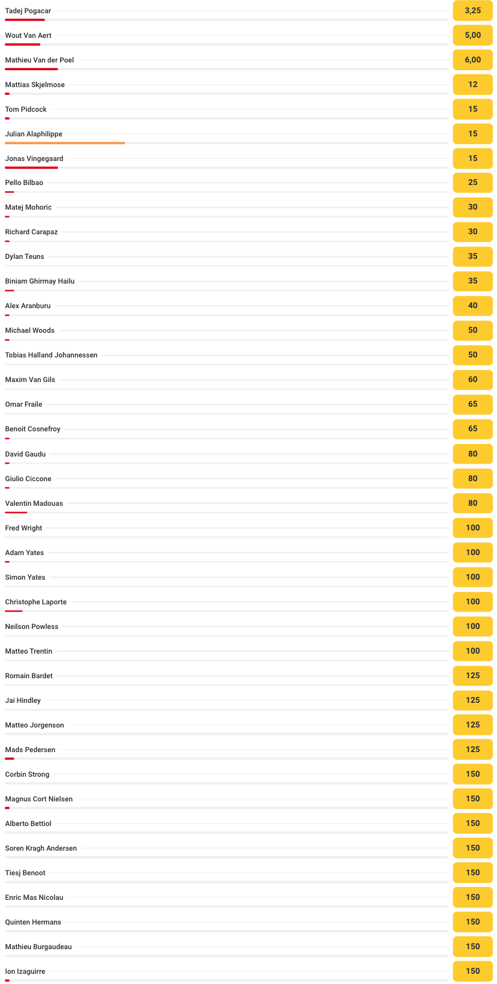Choose Mattias Skjelmose's odds of 12
Image resolution: width=497 pixels, height=984 pixels.
(x=472, y=85)
